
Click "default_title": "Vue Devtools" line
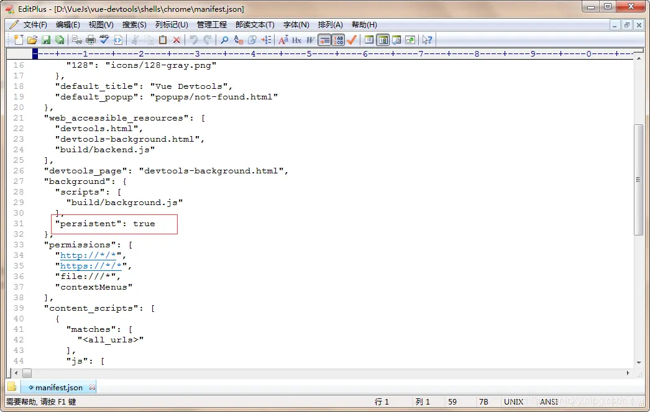pos(144,86)
